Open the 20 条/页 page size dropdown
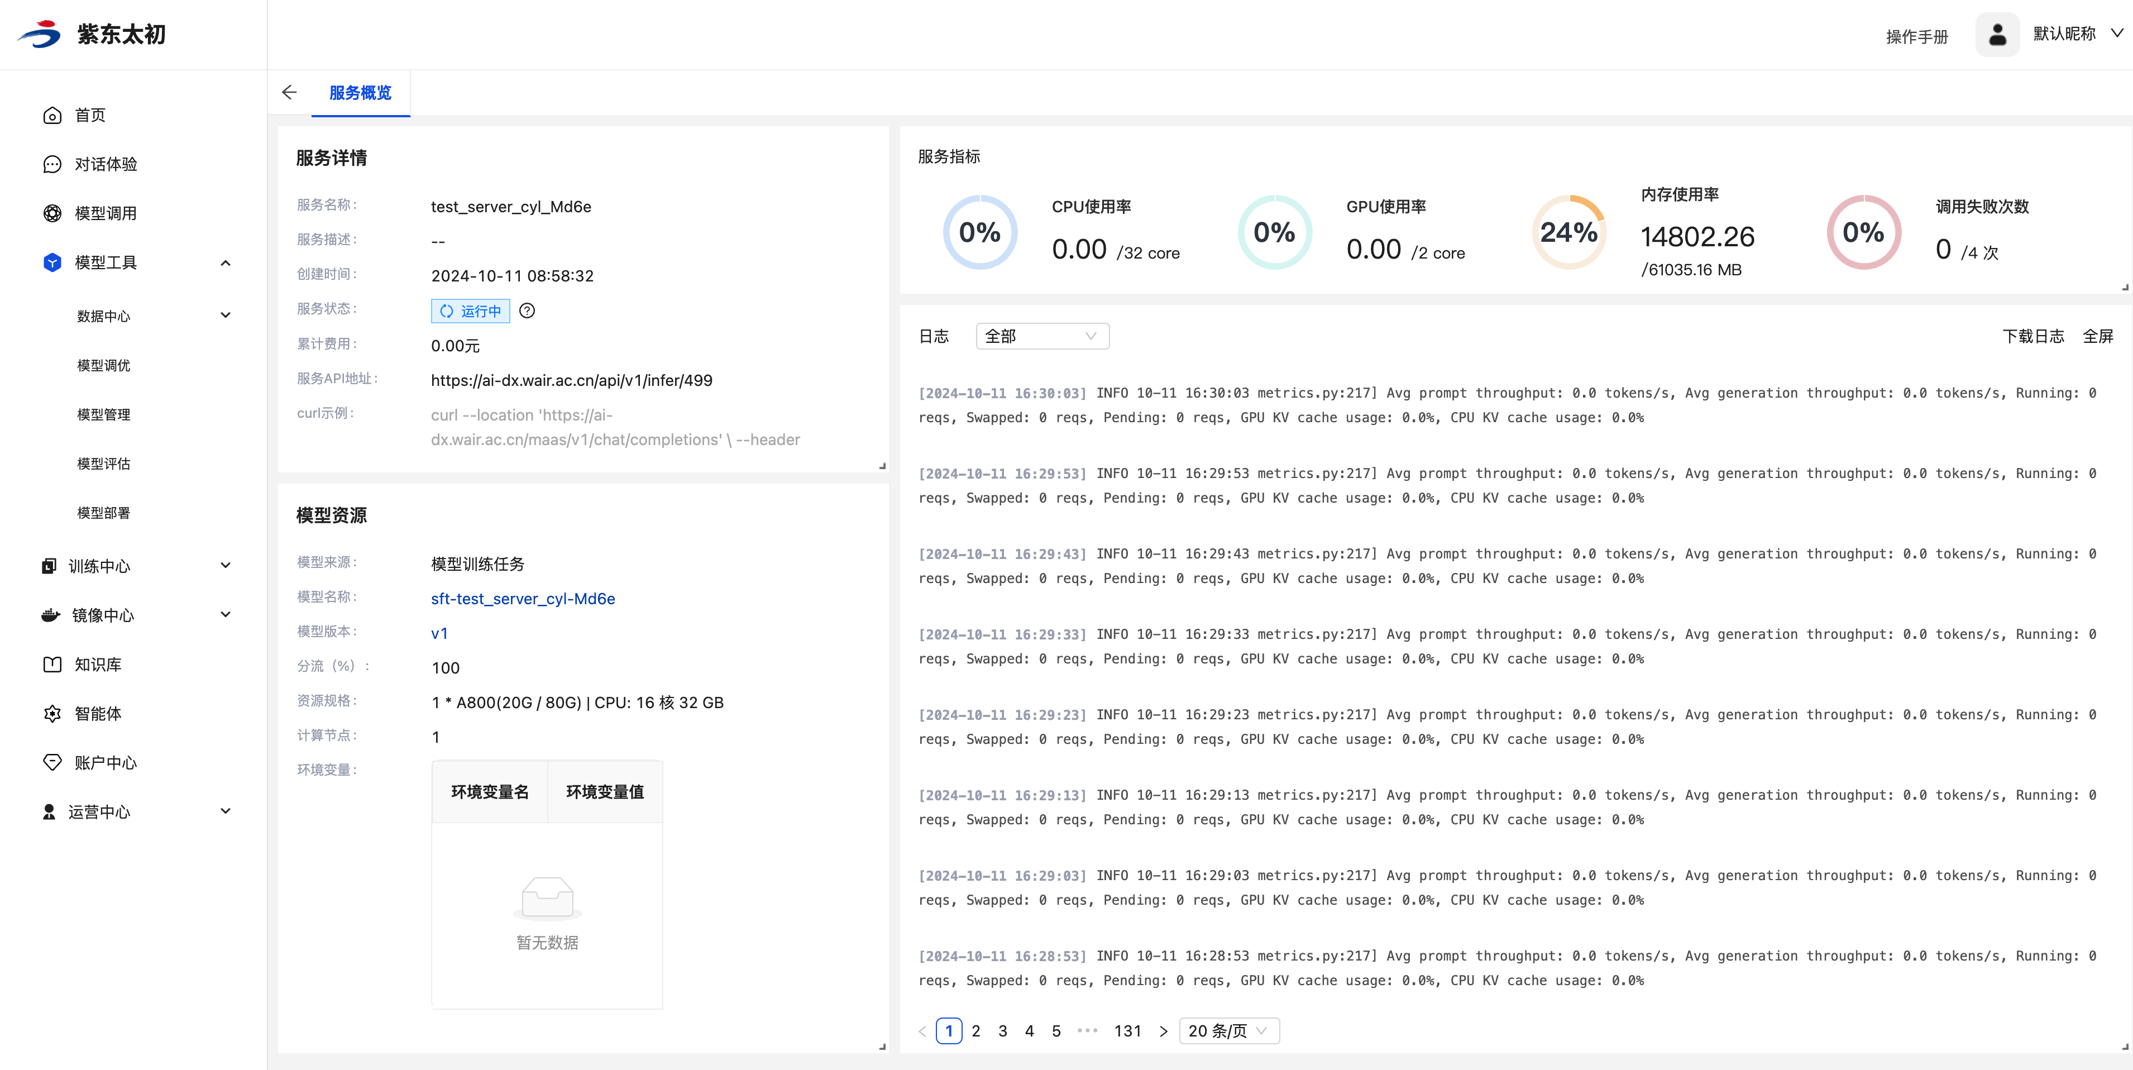The width and height of the screenshot is (2133, 1070). click(x=1228, y=1030)
